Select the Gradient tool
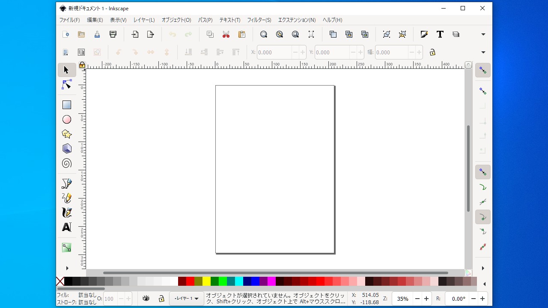The image size is (548, 308). pos(66,248)
